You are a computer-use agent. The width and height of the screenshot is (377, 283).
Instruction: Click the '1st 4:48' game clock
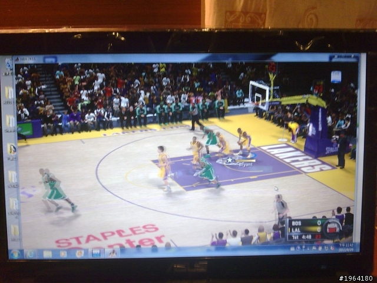[x=302, y=237]
